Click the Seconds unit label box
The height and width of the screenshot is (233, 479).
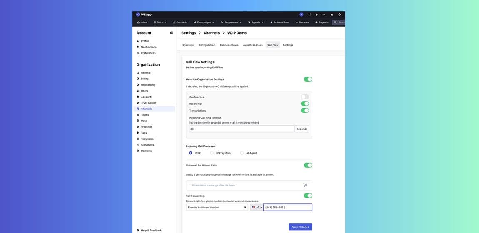coord(302,129)
